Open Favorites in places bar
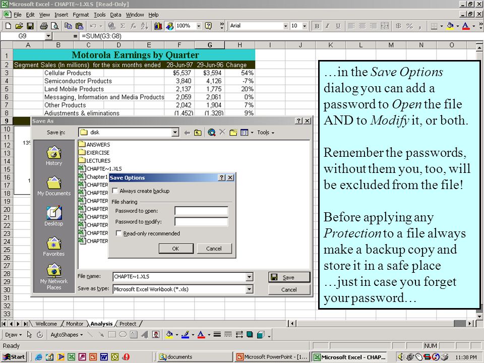Image resolution: width=484 pixels, height=363 pixels. pyautogui.click(x=54, y=247)
